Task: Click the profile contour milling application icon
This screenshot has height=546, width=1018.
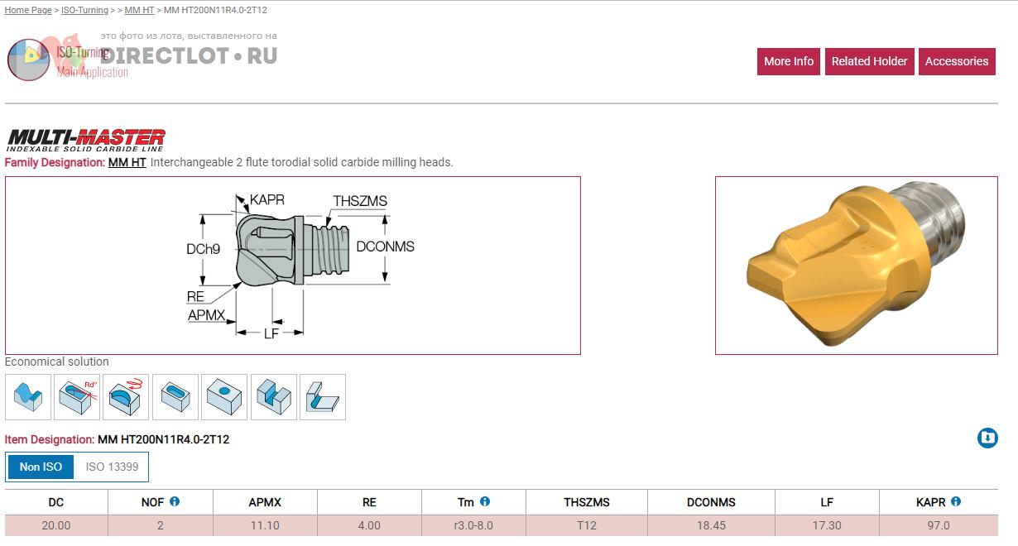Action: (x=28, y=397)
